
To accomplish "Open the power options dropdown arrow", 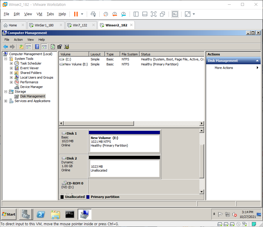I will tap(82, 14).
